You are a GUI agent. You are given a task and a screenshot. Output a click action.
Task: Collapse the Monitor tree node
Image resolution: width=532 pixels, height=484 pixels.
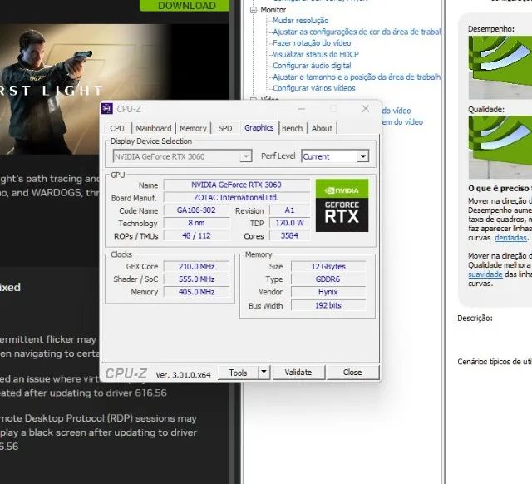pyautogui.click(x=253, y=10)
